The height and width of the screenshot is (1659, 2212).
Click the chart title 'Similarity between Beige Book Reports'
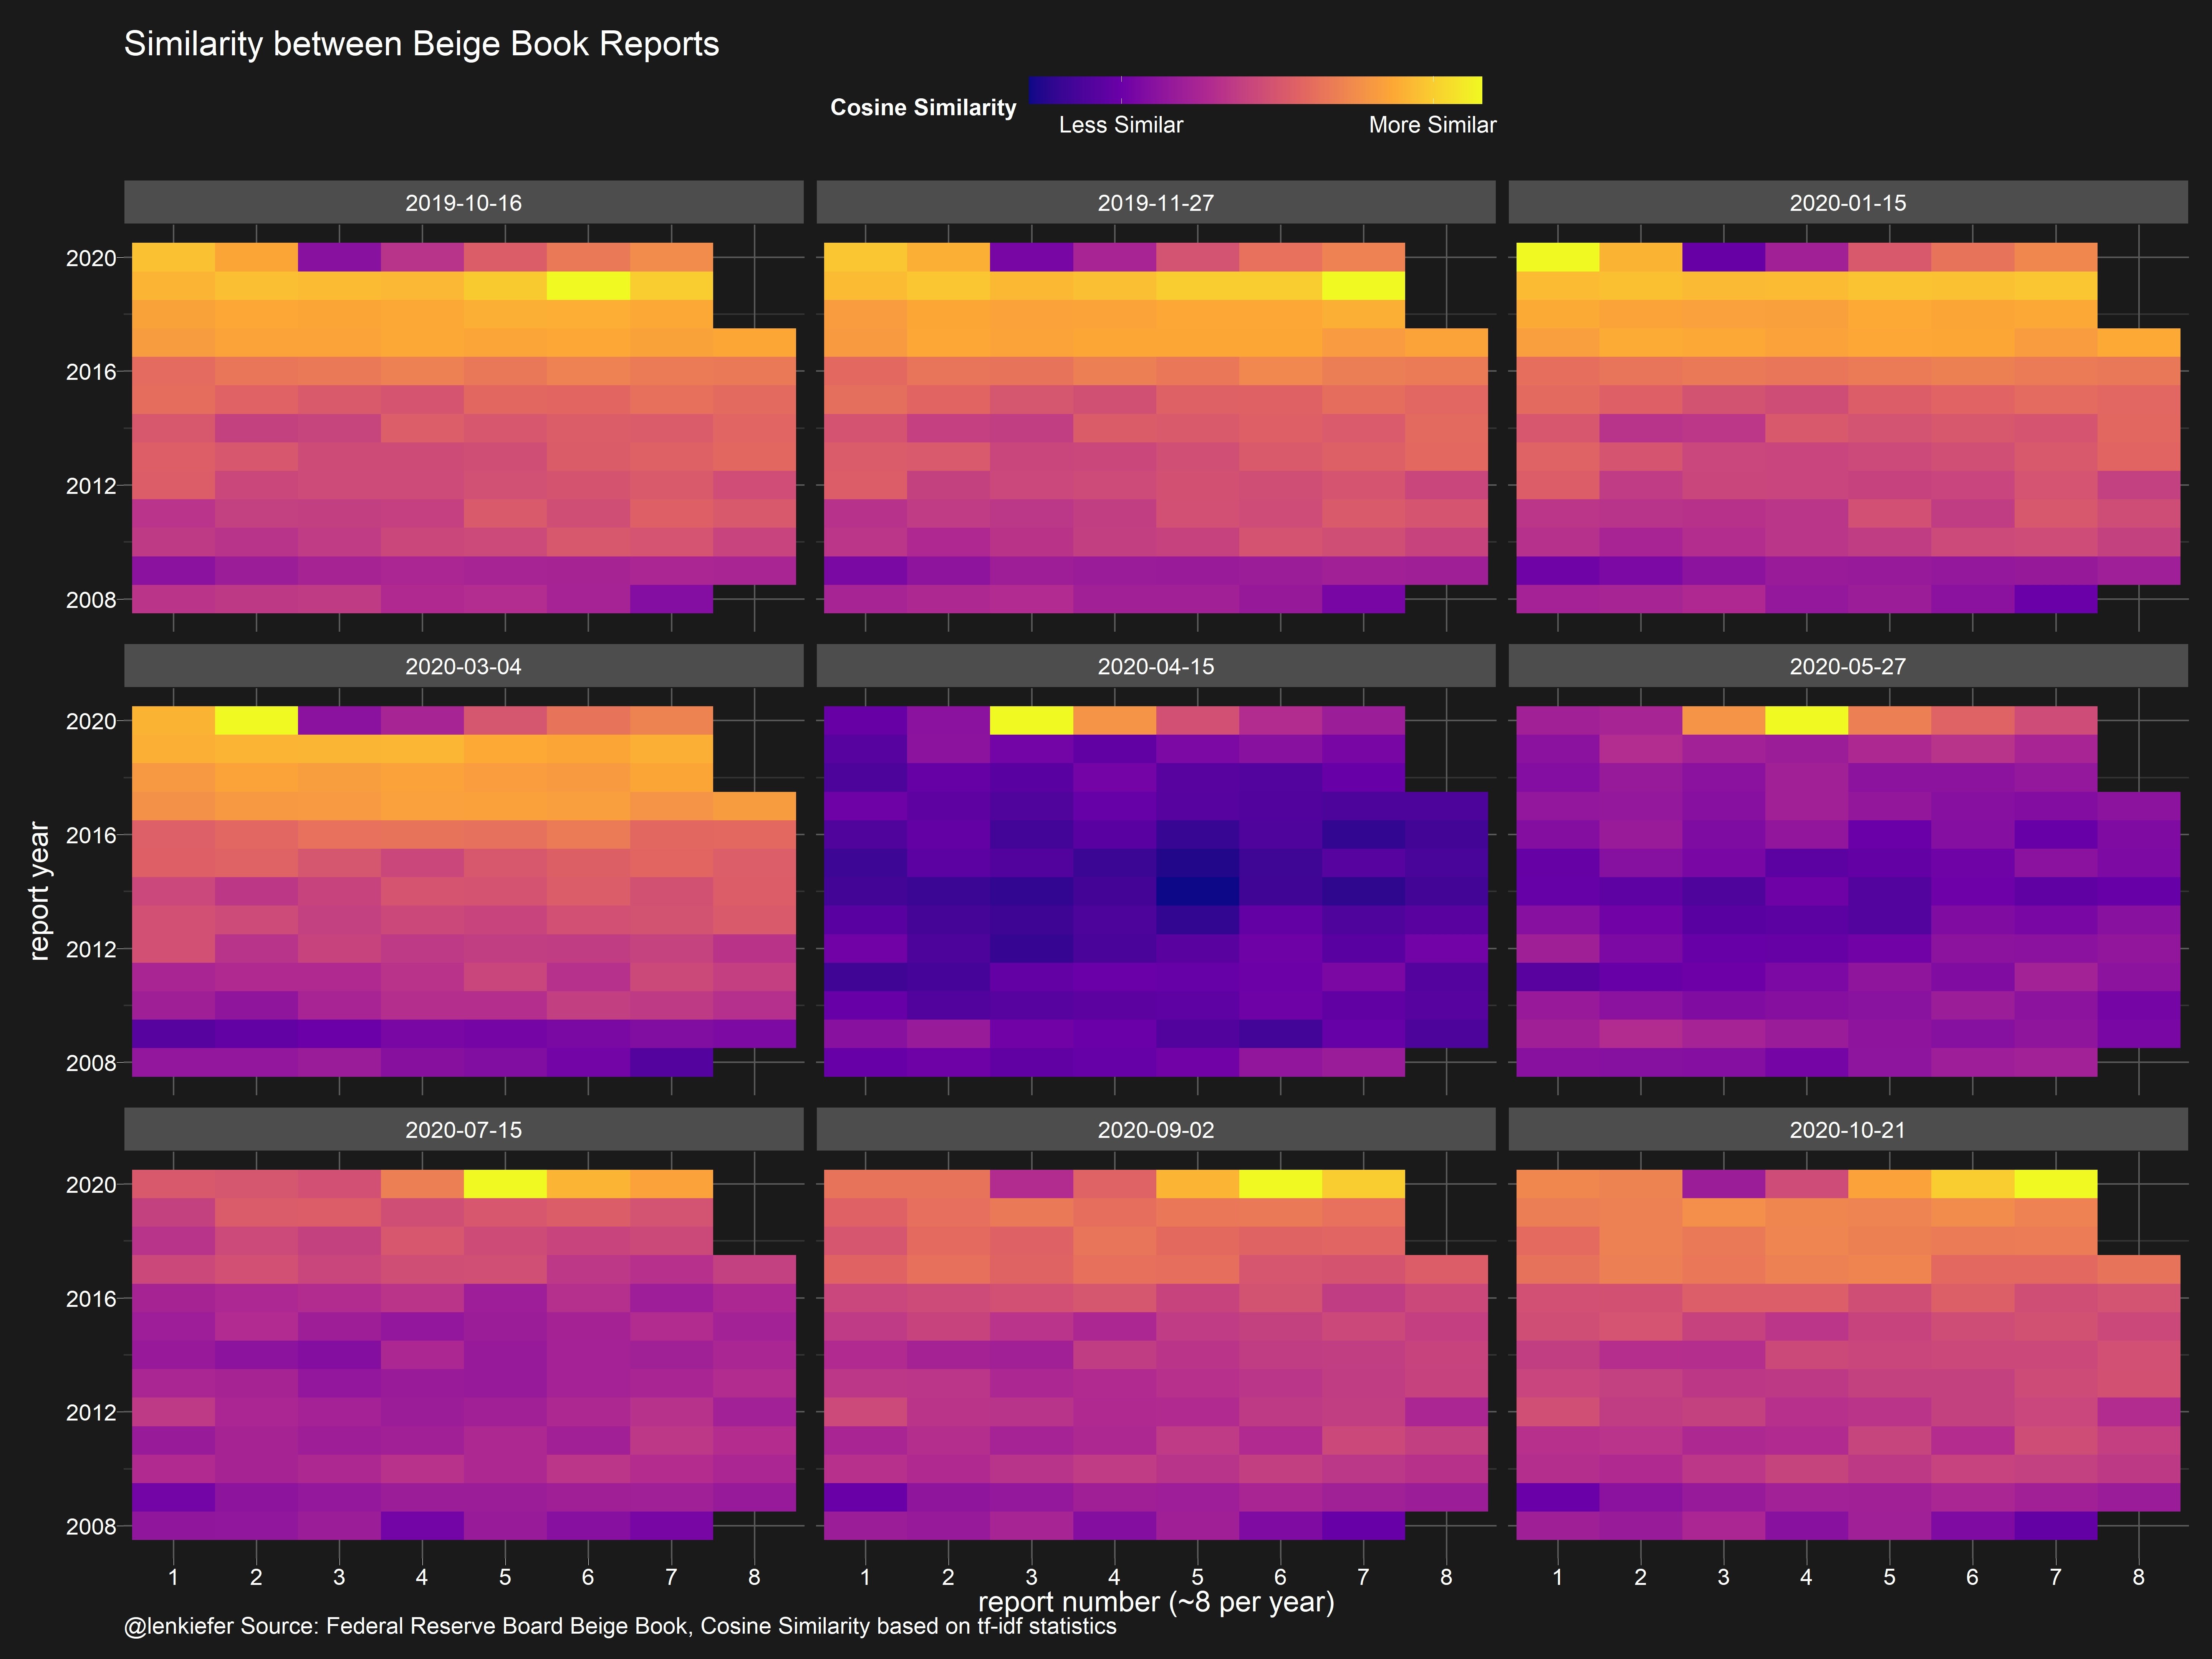[x=421, y=44]
